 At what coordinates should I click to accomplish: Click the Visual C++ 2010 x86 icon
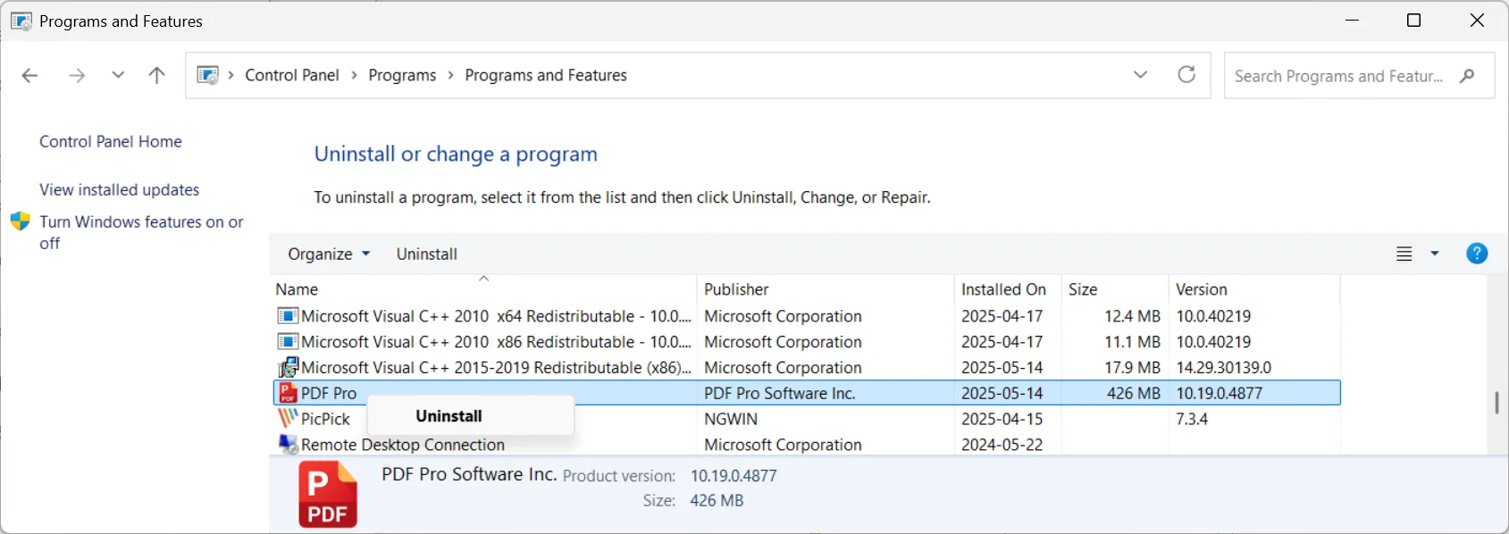coord(288,342)
